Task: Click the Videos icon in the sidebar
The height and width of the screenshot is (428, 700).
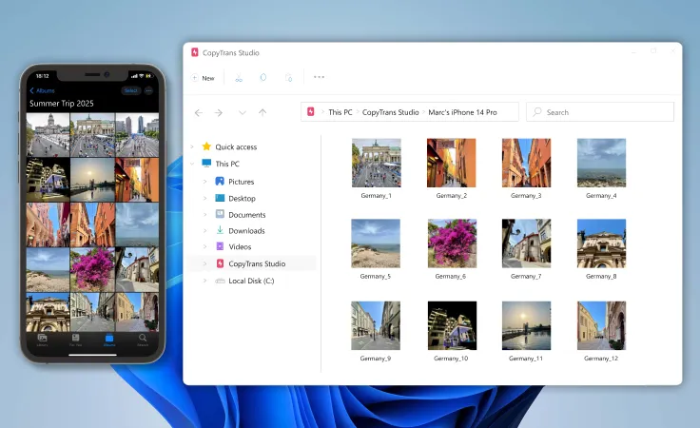Action: 220,246
